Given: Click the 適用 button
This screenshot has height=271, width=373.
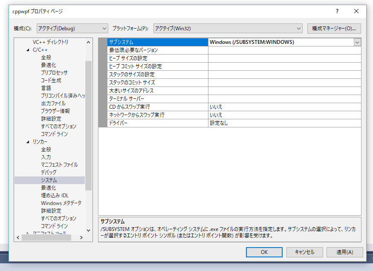Looking at the screenshot, I should [344, 252].
